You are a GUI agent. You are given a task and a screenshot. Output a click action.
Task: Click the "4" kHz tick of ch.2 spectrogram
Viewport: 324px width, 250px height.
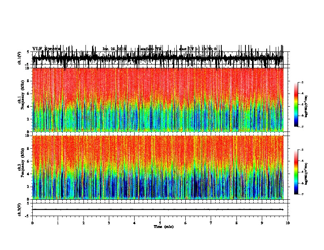(29, 174)
